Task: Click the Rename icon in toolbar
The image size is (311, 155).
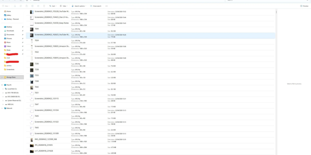Action: [32, 6]
